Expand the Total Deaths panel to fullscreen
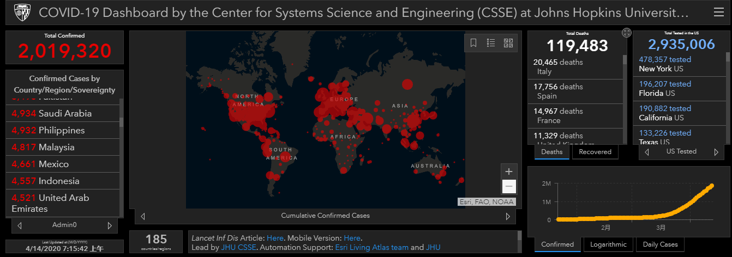Image resolution: width=732 pixels, height=257 pixels. tap(627, 33)
